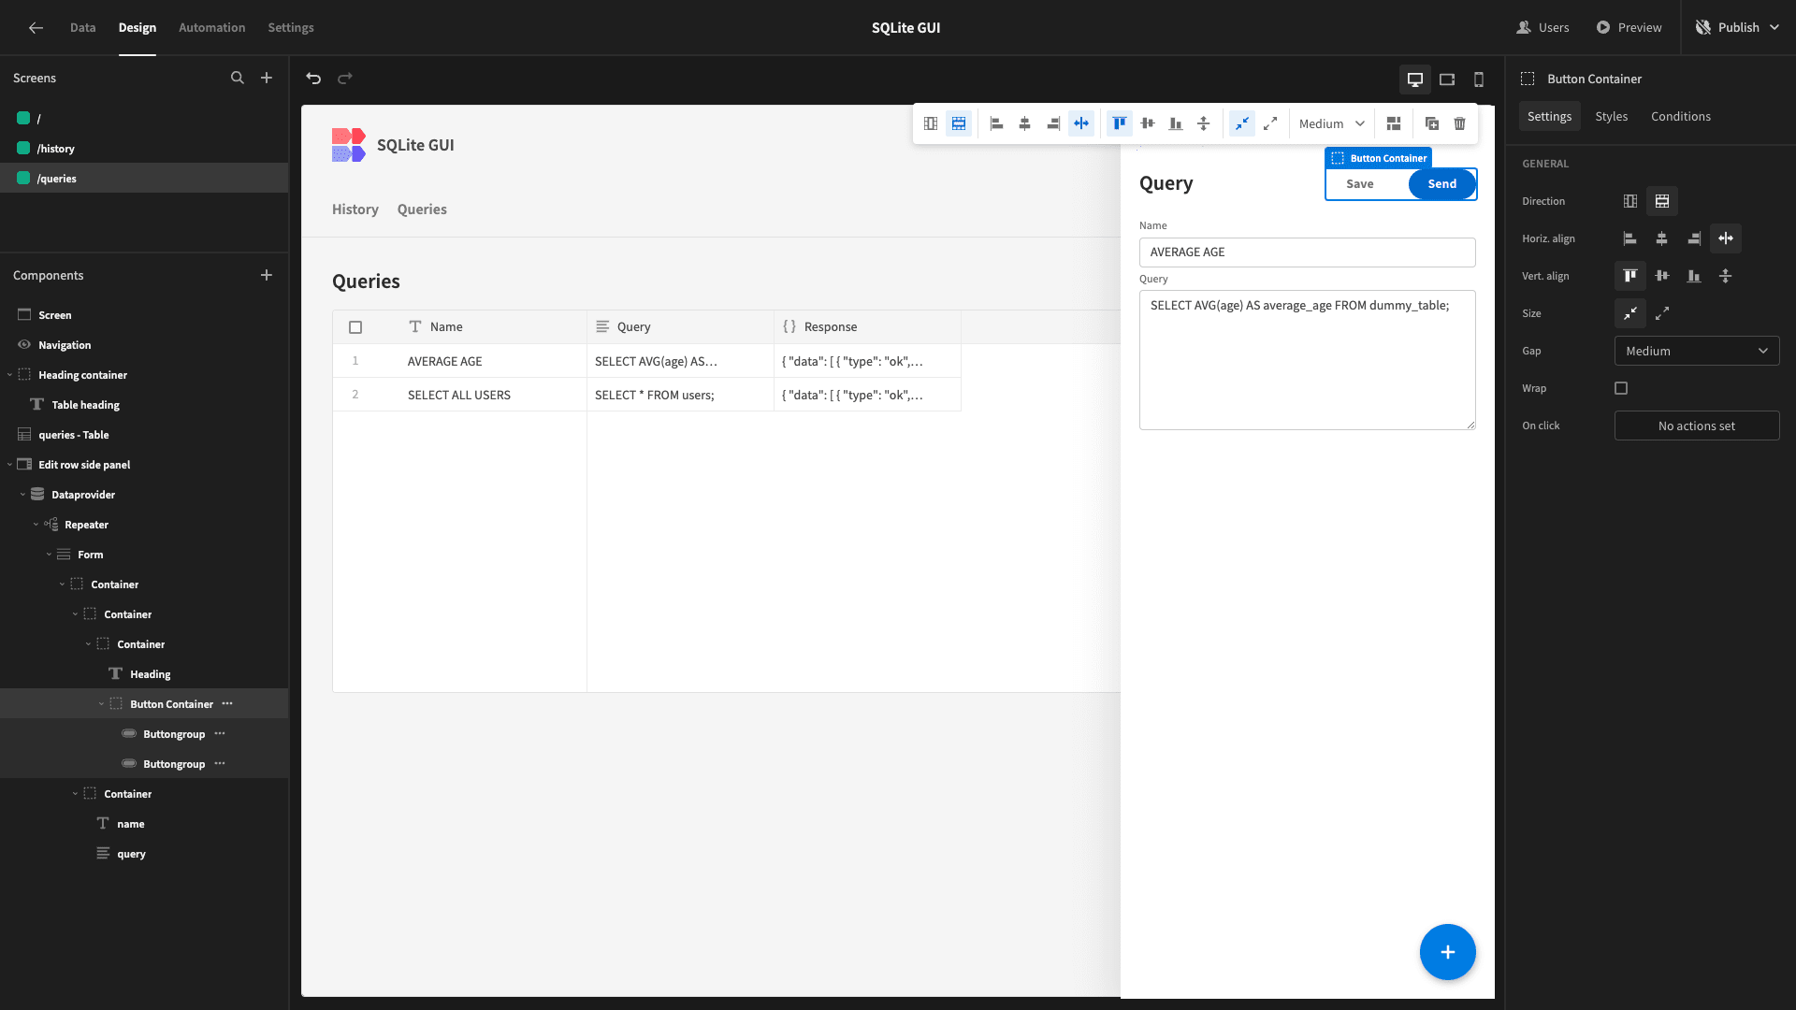This screenshot has width=1796, height=1010.
Task: Go back using the left arrow icon
Action: 36,28
